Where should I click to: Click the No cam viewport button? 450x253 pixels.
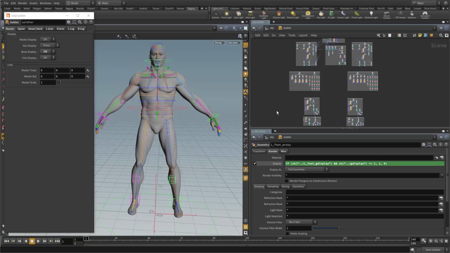click(234, 43)
